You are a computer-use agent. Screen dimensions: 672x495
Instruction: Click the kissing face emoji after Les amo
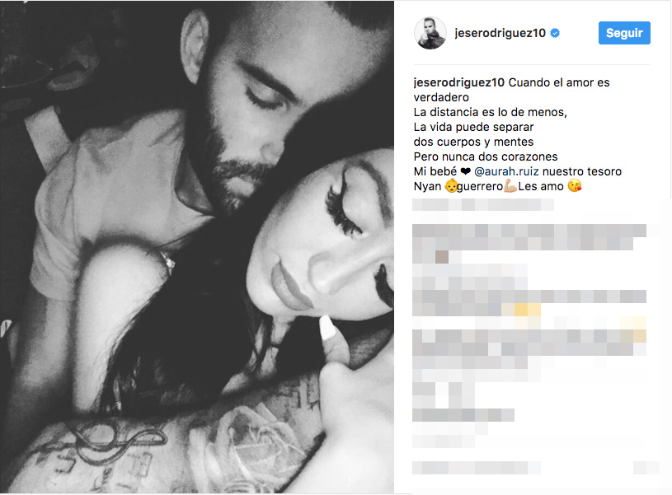(x=574, y=186)
